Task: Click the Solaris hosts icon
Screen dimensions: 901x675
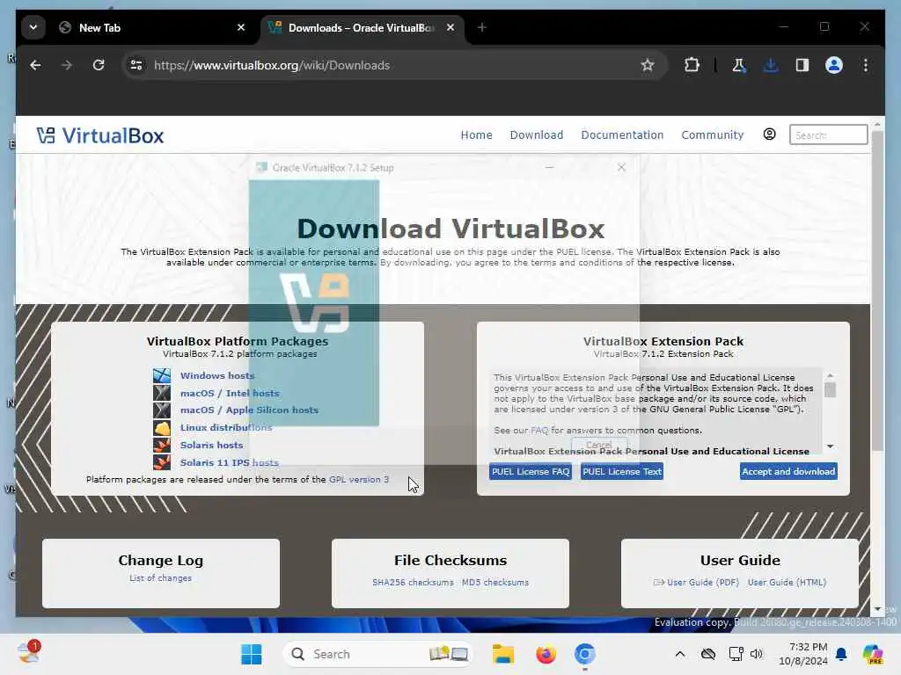Action: 162,445
